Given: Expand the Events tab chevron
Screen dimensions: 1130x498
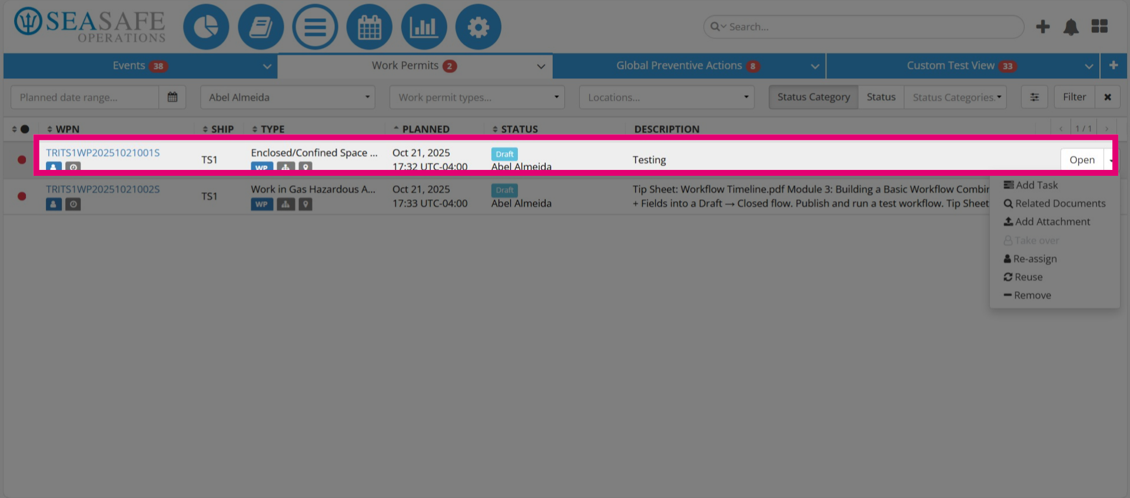Looking at the screenshot, I should coord(267,66).
